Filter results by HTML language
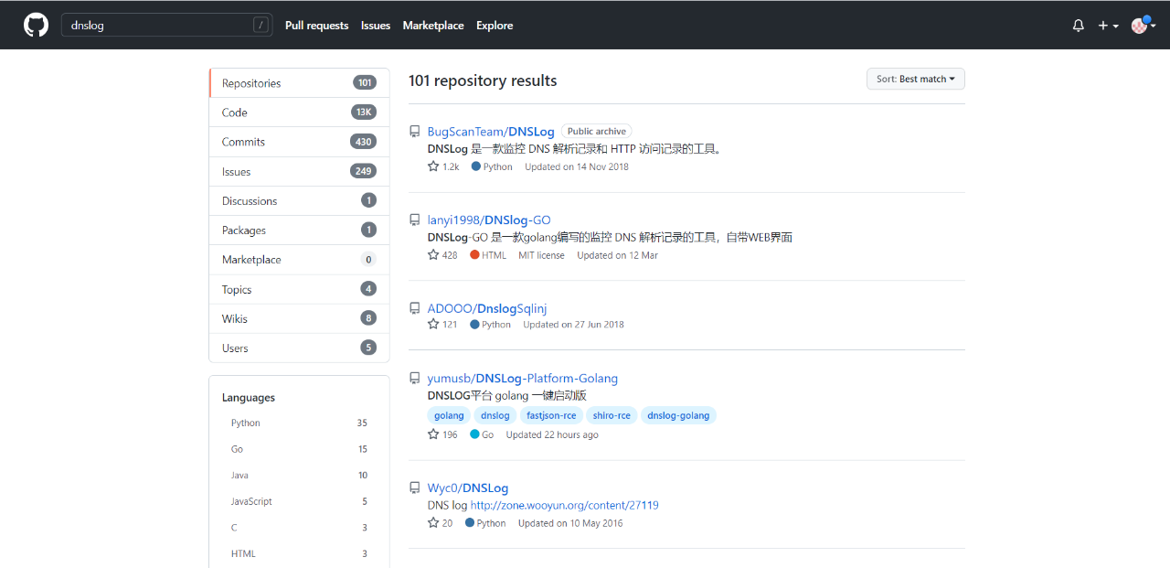The image size is (1170, 568). [300, 553]
